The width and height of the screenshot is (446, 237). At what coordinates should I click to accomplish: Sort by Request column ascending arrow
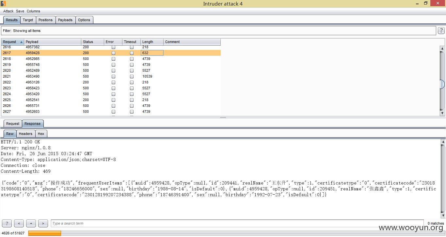point(22,42)
